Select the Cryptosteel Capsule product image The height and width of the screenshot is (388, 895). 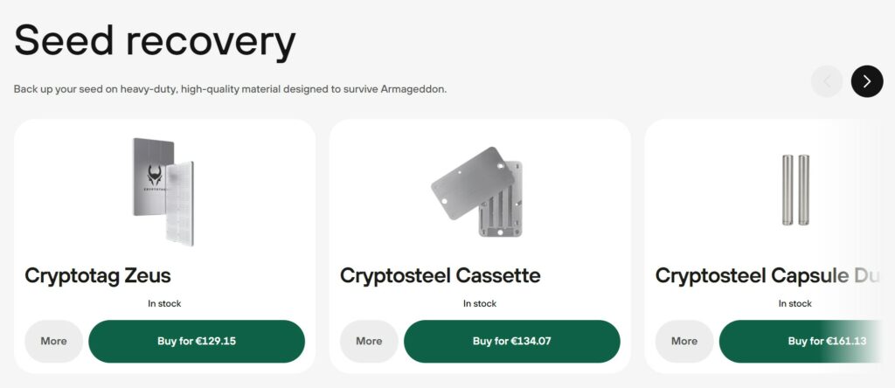794,190
